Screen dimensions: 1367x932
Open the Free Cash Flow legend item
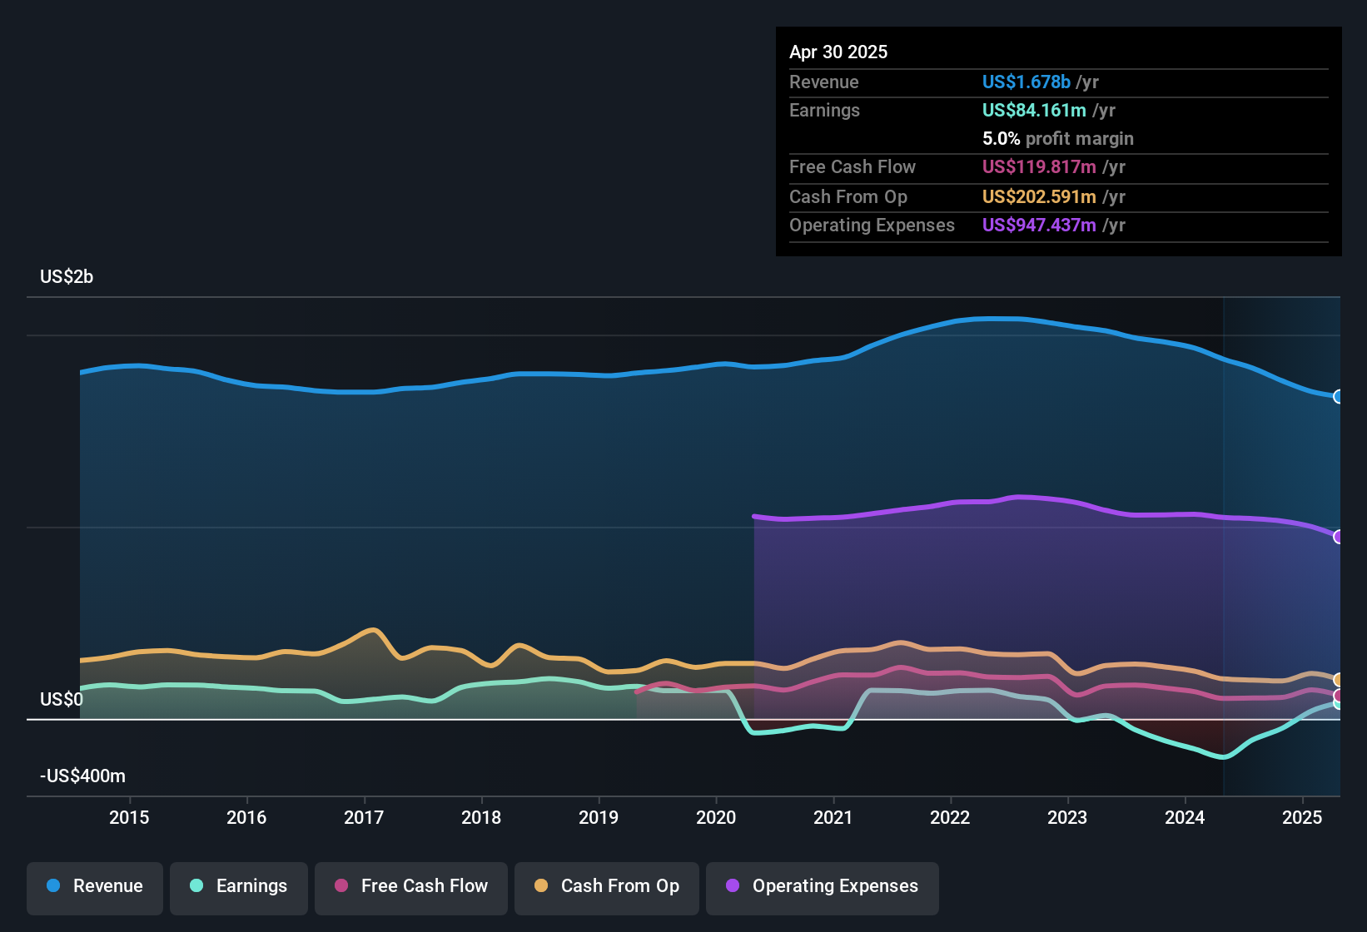click(x=410, y=886)
